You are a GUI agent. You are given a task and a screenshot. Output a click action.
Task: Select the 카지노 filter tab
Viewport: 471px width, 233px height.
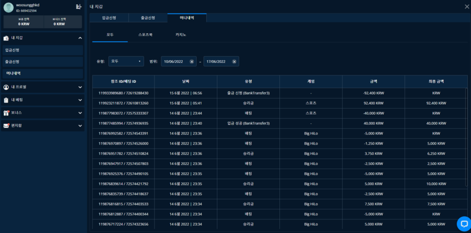tap(181, 35)
